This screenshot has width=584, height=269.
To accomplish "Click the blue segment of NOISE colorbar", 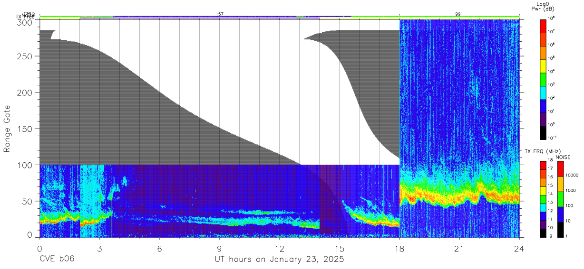I will (x=560, y=214).
